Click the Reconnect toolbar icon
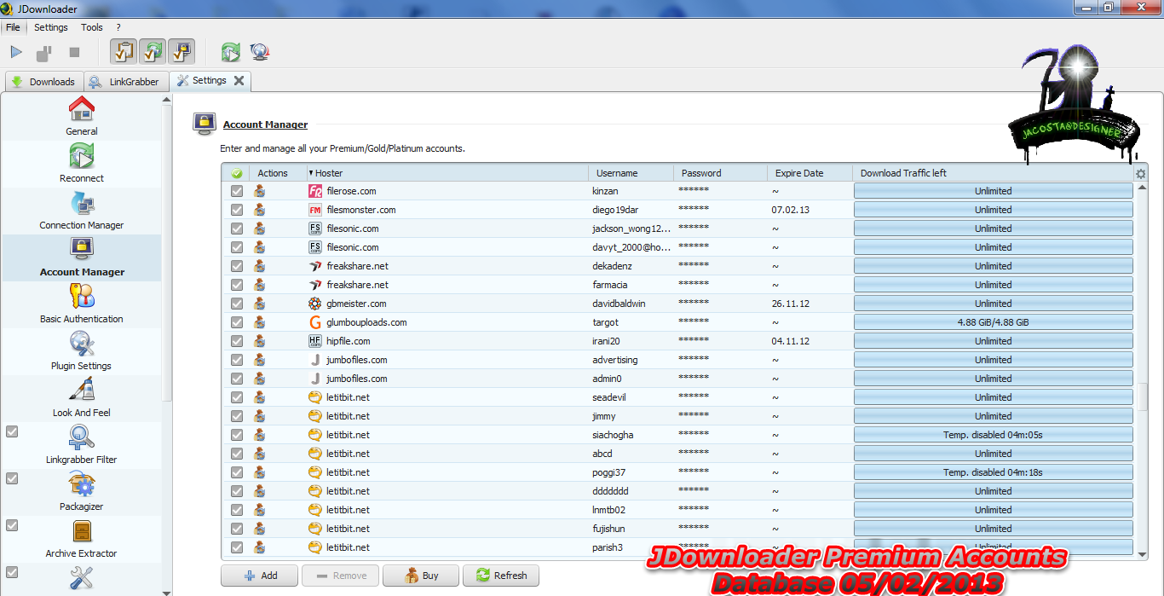 click(x=231, y=52)
